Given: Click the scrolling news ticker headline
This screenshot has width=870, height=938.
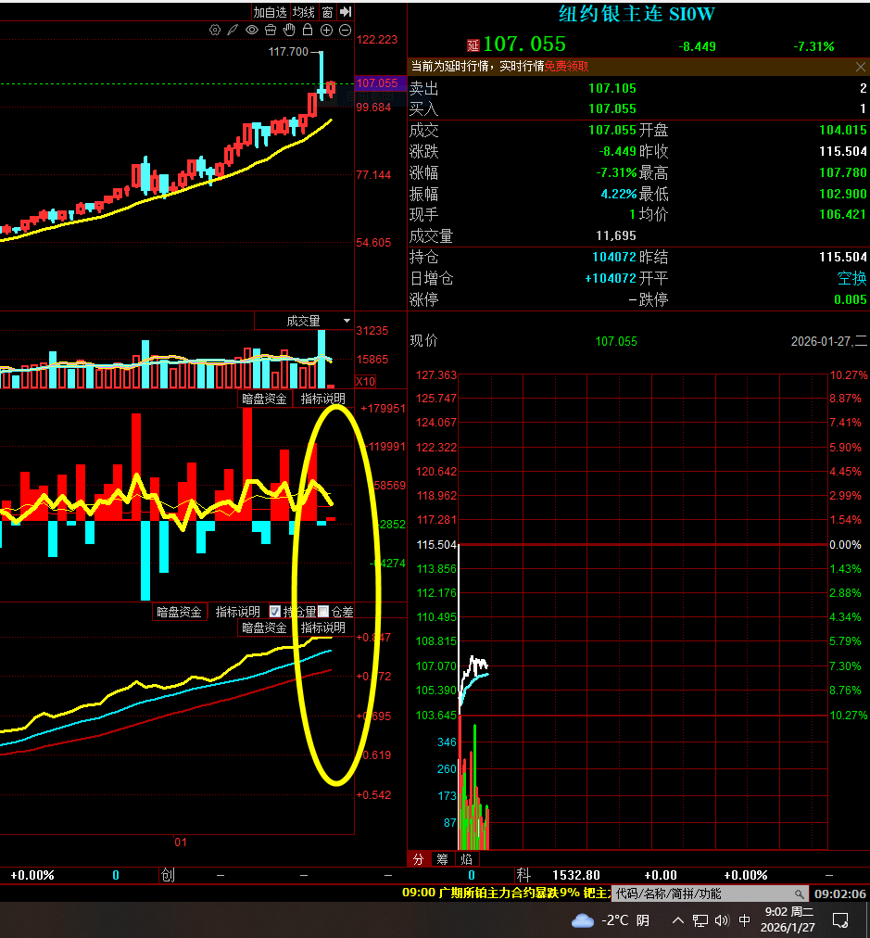Looking at the screenshot, I should click(x=506, y=894).
